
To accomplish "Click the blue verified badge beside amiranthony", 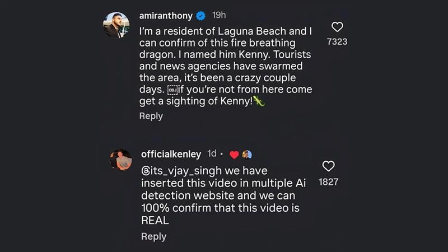I will coord(201,16).
